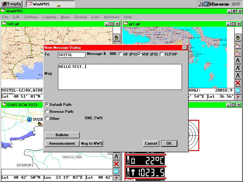Click the red X icon in EUAS DCW PJ23
The height and width of the screenshot is (182, 243).
tap(116, 164)
